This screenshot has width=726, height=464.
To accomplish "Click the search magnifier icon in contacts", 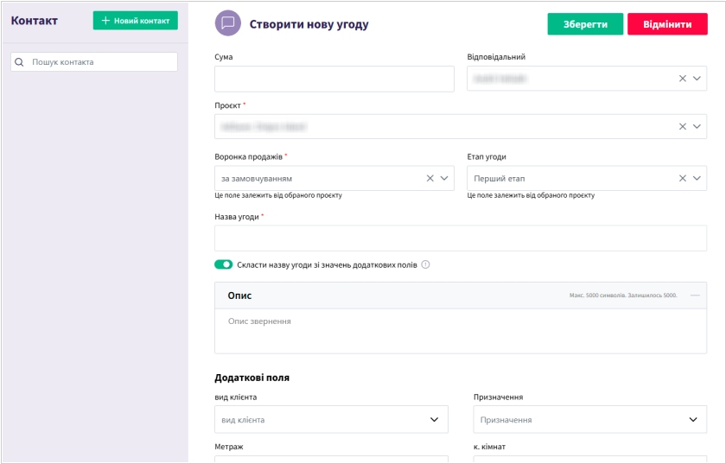I will point(19,62).
